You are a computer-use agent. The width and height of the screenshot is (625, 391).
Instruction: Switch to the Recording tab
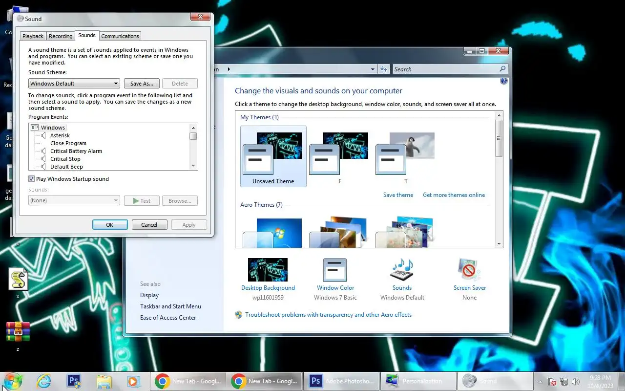click(61, 36)
